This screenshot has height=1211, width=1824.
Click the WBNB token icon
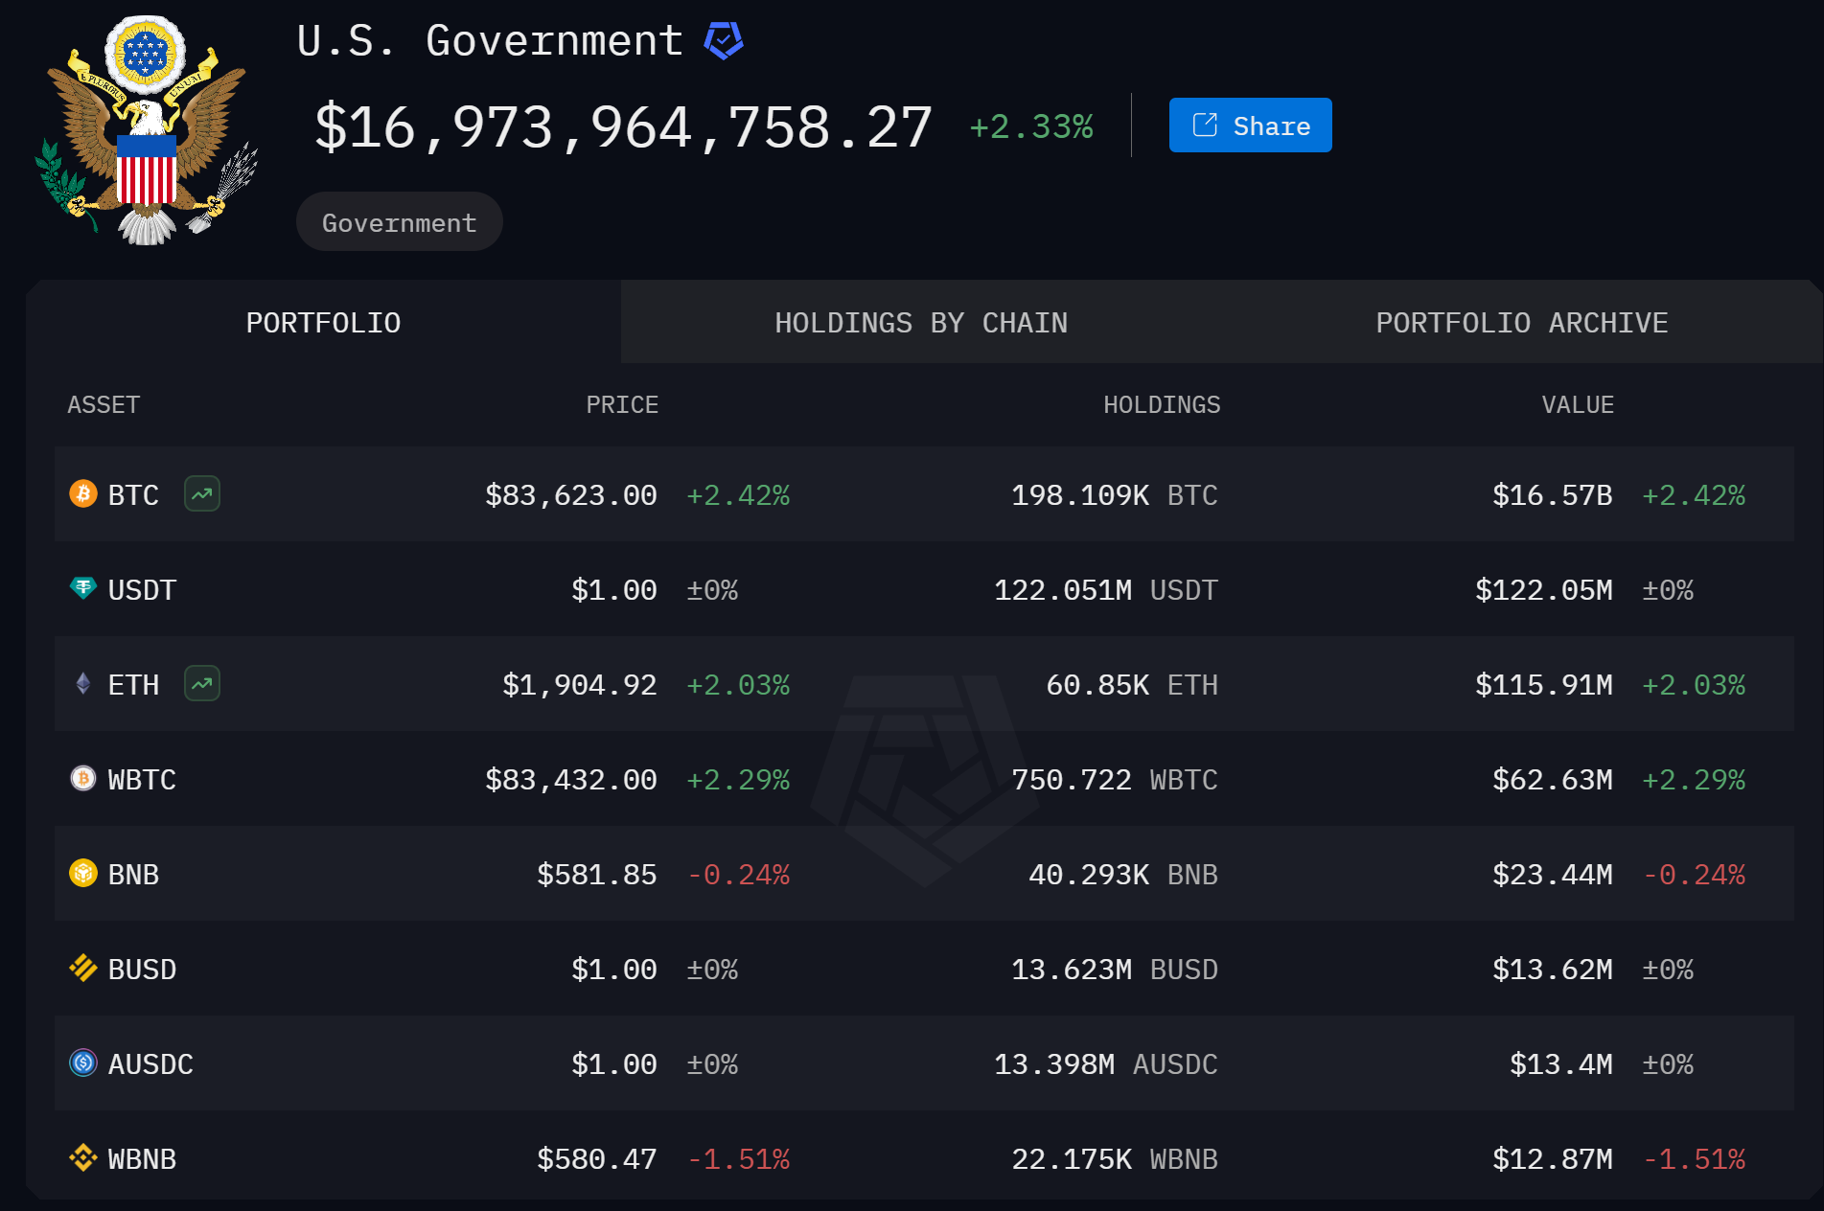[x=83, y=1157]
